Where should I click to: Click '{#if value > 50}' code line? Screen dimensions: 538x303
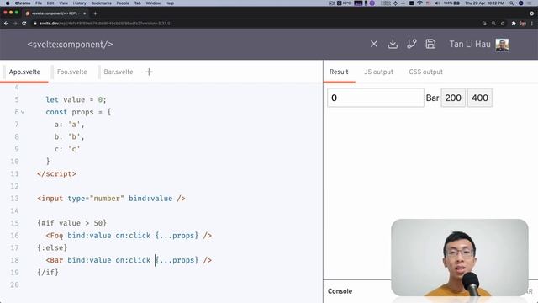72,223
